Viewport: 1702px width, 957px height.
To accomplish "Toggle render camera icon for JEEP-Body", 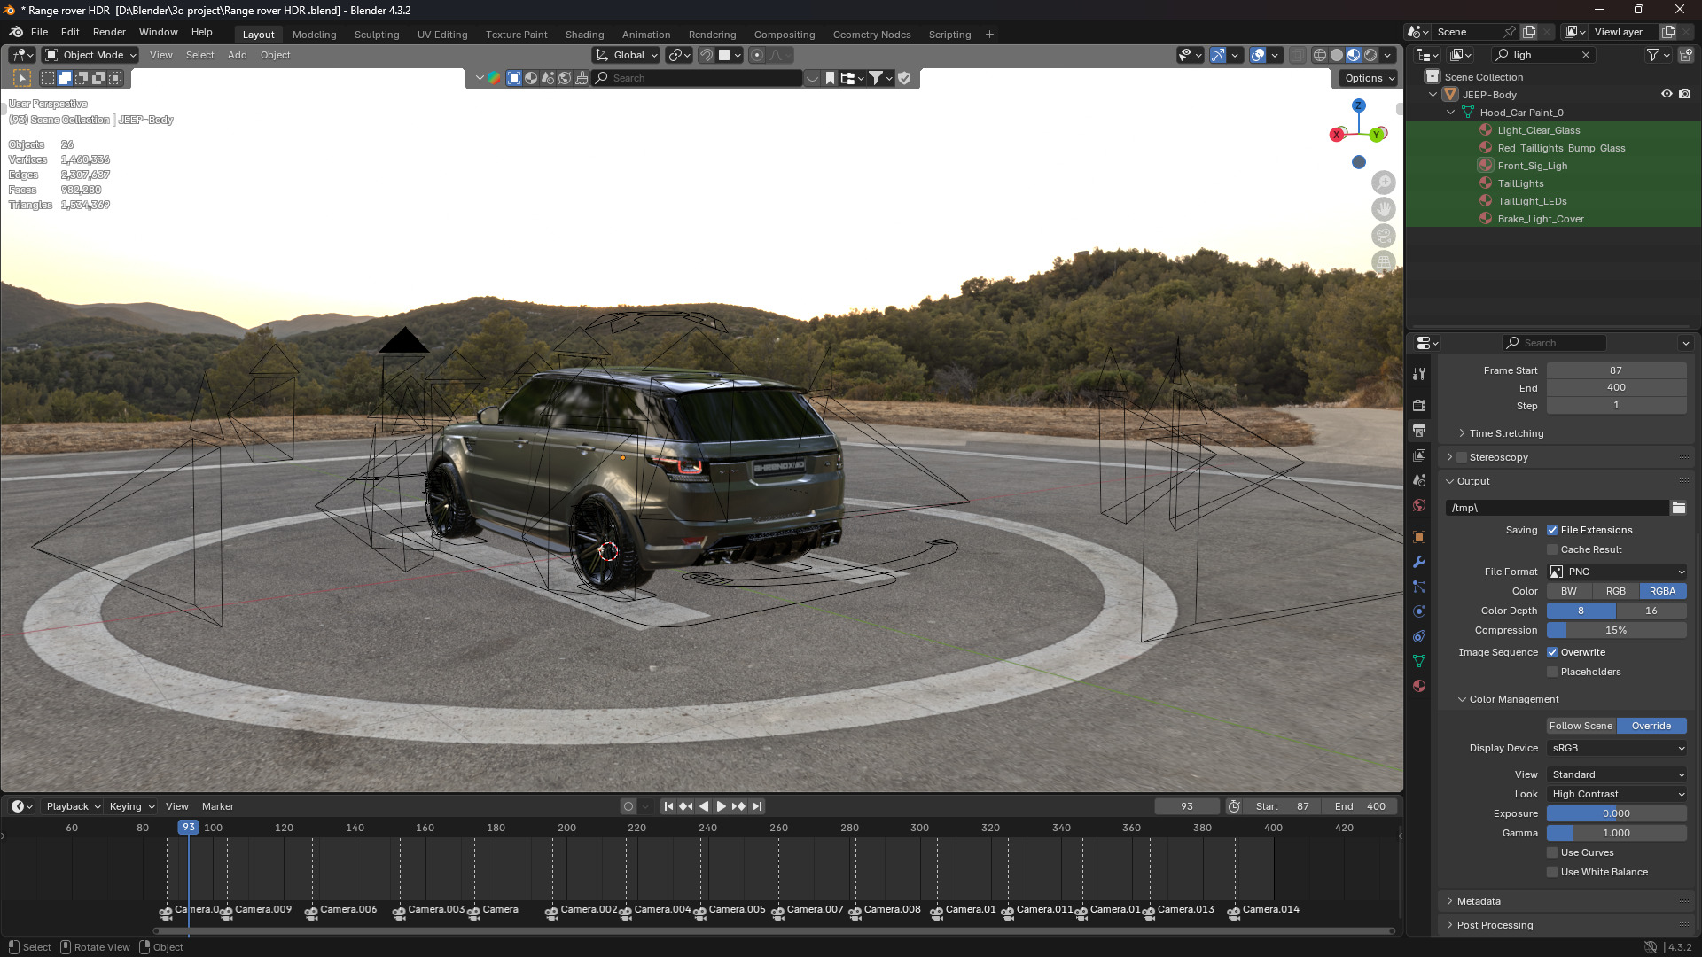I will pyautogui.click(x=1685, y=95).
